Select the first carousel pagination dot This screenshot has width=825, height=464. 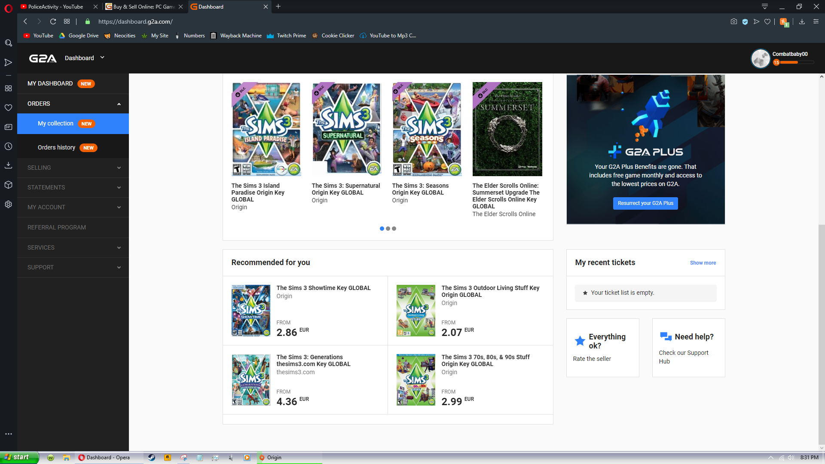382,229
